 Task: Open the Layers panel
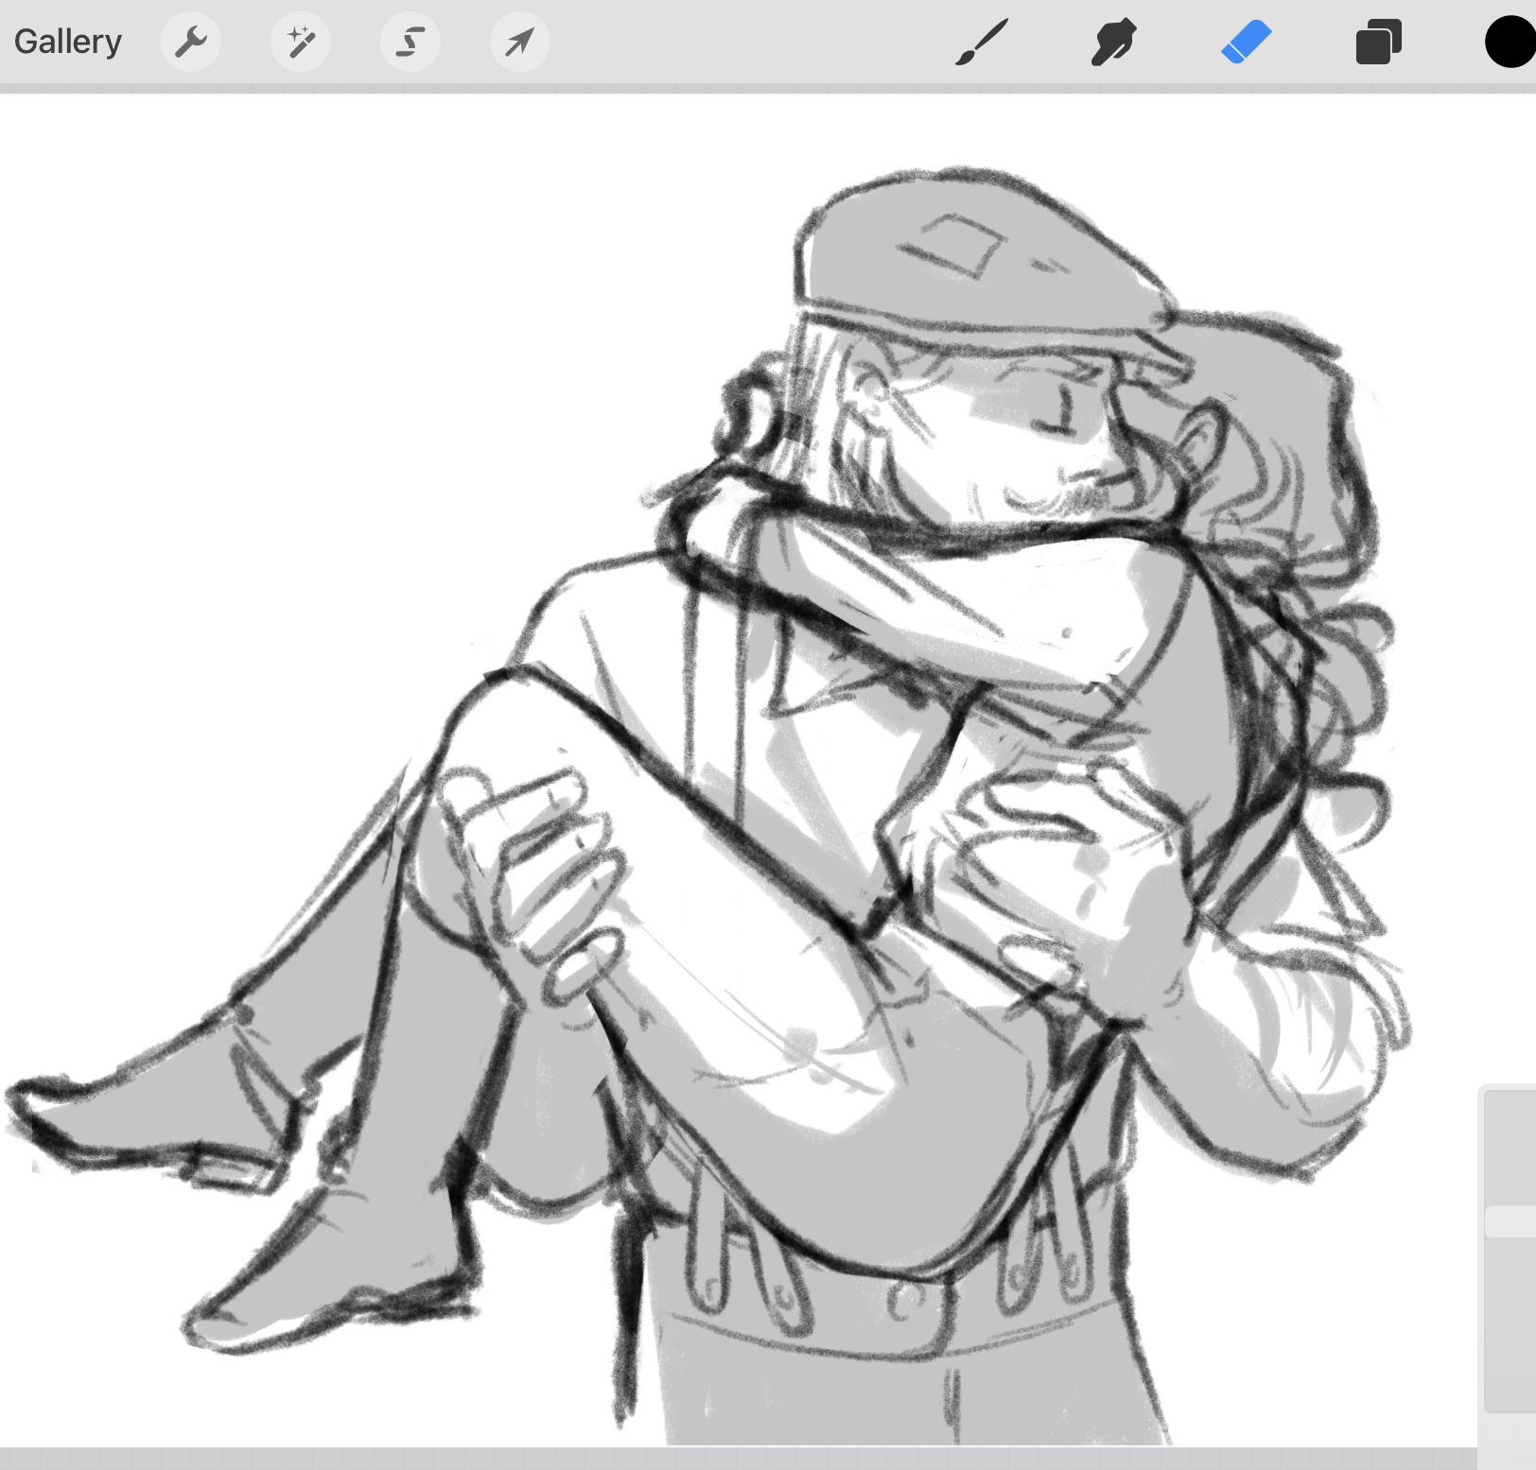pyautogui.click(x=1378, y=43)
